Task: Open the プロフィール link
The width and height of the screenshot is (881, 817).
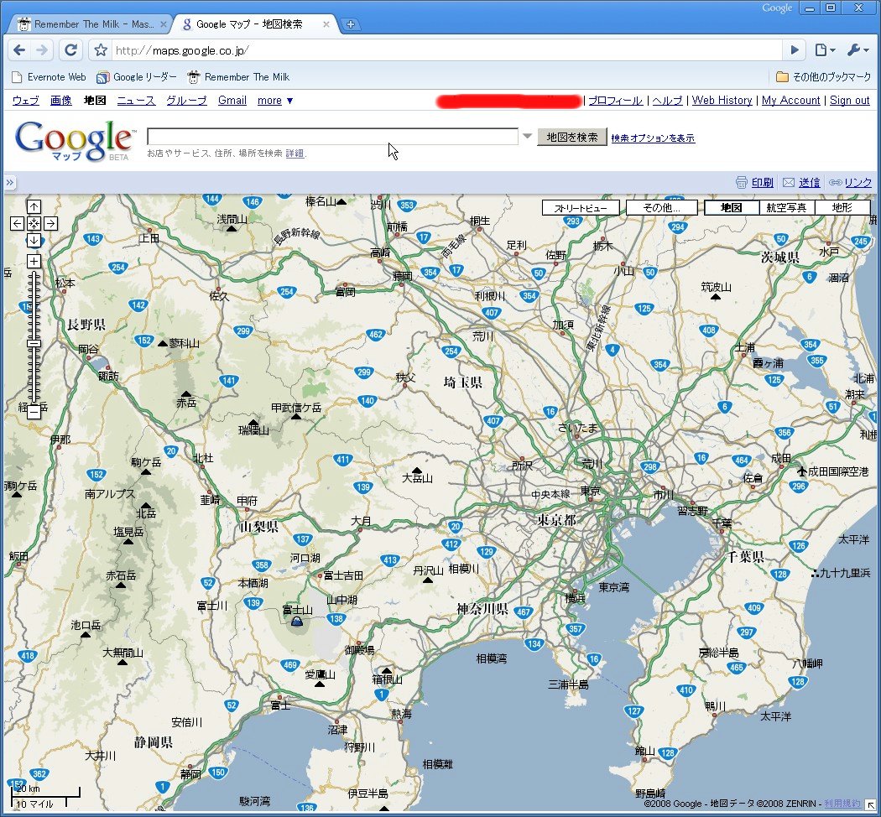Action: [615, 101]
